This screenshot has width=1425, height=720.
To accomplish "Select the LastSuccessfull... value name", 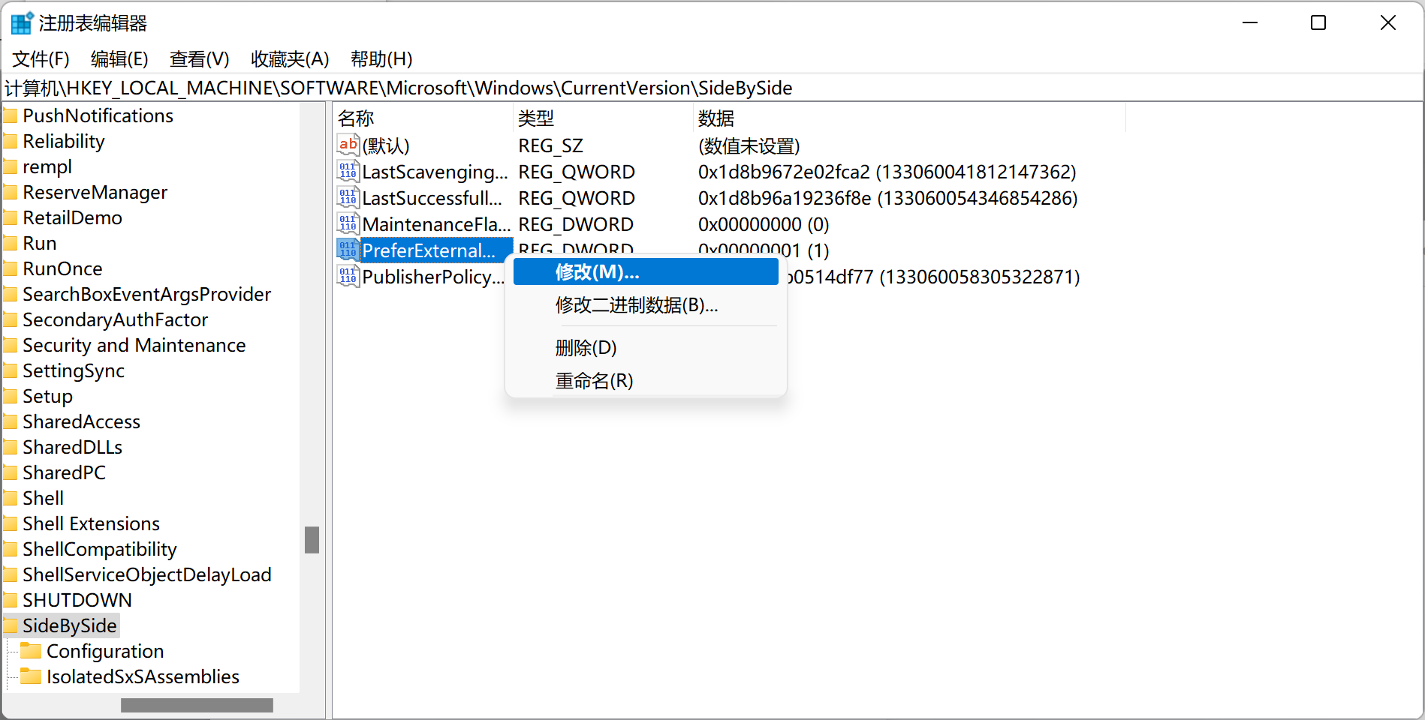I will [432, 198].
